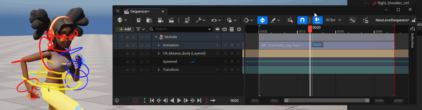Open the 30 fps frame rate dropdown
422x110 pixels.
coord(333,20)
